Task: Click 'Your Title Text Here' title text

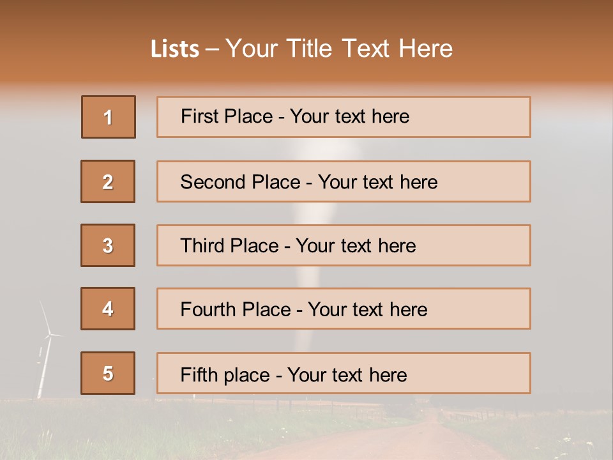Action: pyautogui.click(x=338, y=49)
